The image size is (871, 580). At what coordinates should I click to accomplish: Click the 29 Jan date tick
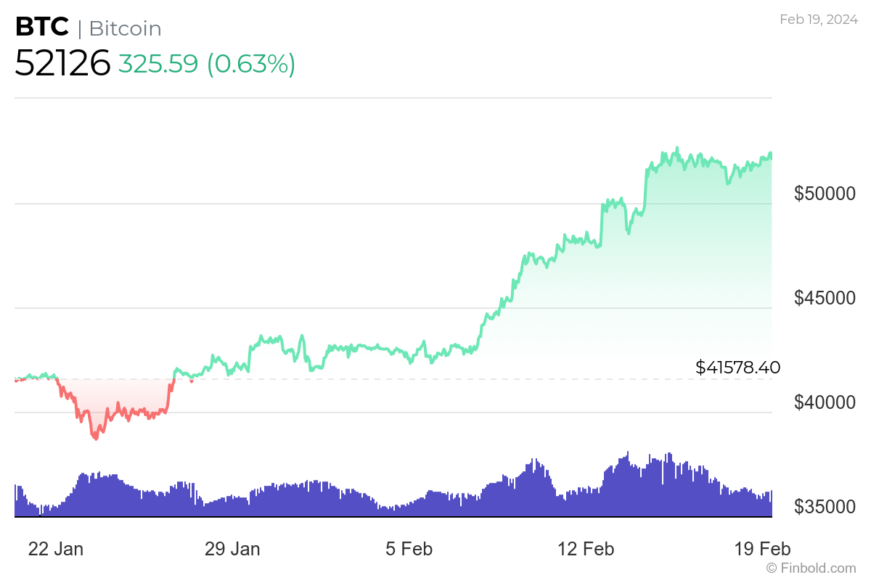coord(232,549)
